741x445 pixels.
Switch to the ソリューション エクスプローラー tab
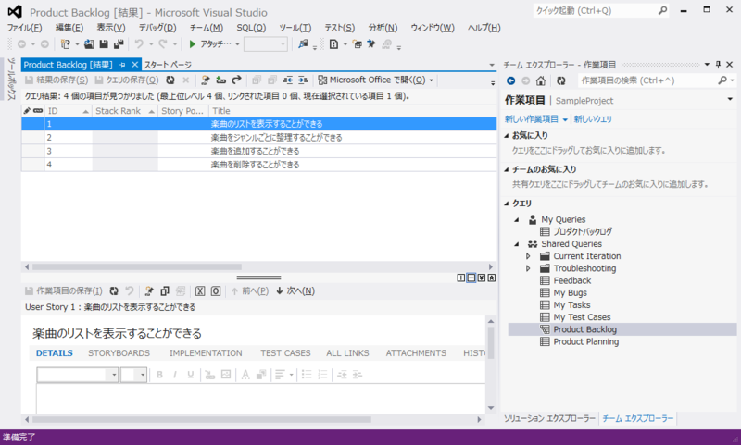click(549, 418)
